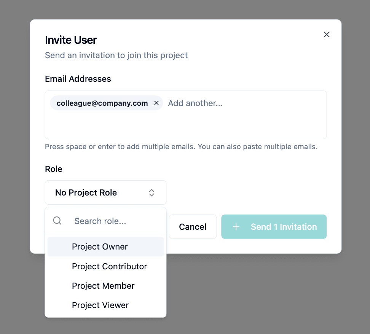Toggle the No Project Role dropdown
The width and height of the screenshot is (370, 334).
pos(105,192)
